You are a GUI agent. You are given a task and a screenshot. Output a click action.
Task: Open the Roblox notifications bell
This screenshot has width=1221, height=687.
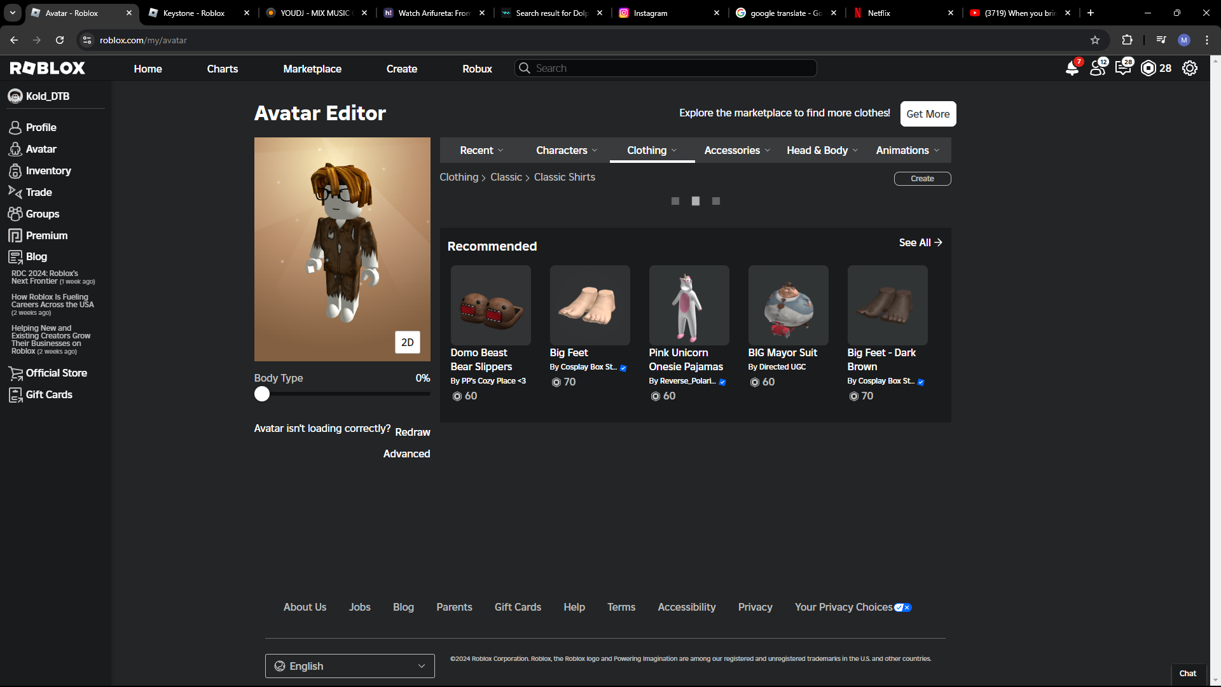(1072, 68)
